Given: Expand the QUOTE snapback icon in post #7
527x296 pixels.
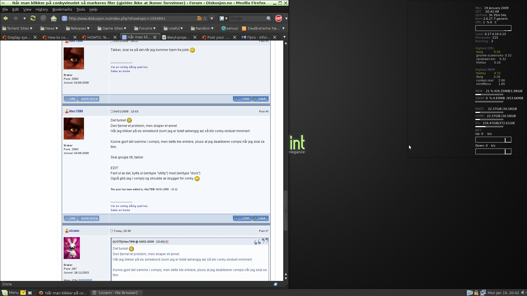Looking at the screenshot, I should pos(167,242).
